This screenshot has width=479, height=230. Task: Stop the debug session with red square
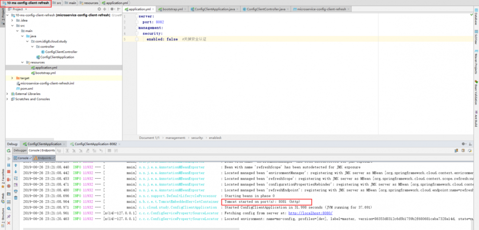pyautogui.click(x=9, y=172)
